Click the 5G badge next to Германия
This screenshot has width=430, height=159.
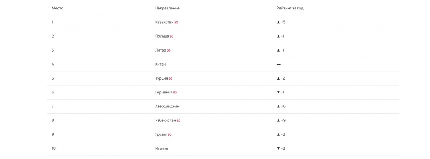[175, 92]
